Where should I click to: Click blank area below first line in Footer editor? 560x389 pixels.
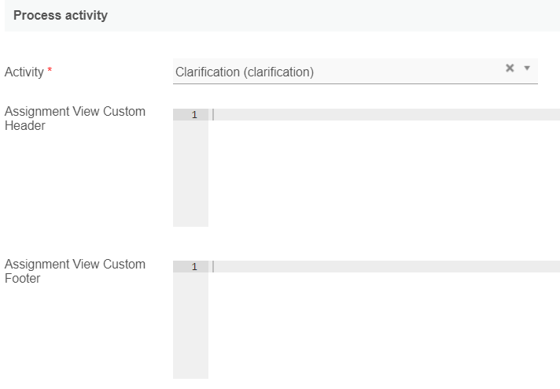pos(384,325)
